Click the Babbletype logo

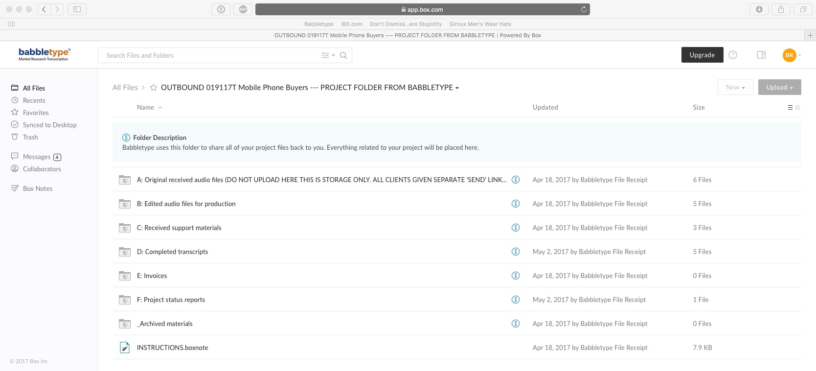tap(44, 54)
